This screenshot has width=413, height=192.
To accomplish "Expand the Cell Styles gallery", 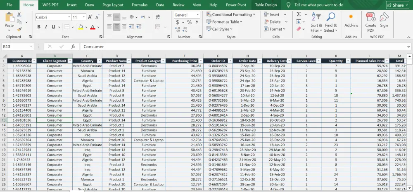I will pyautogui.click(x=219, y=29).
